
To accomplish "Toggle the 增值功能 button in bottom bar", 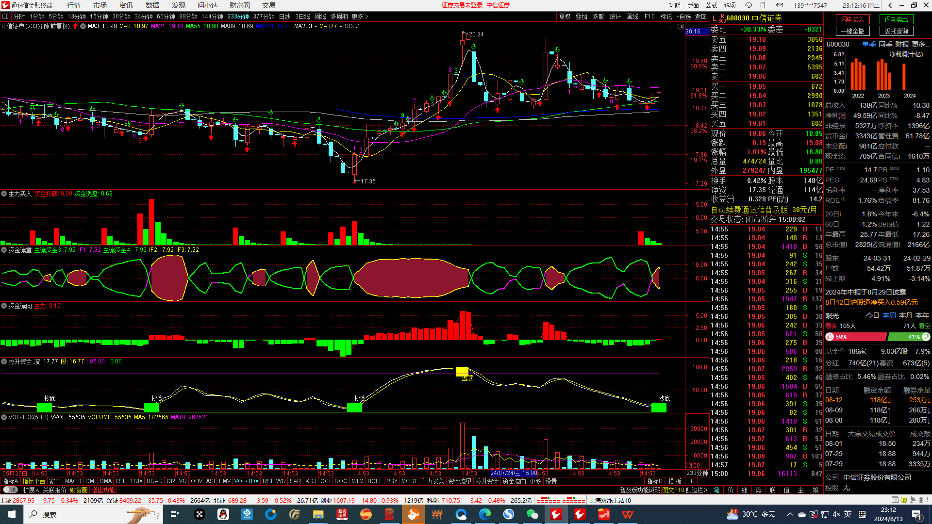I will coord(103,490).
